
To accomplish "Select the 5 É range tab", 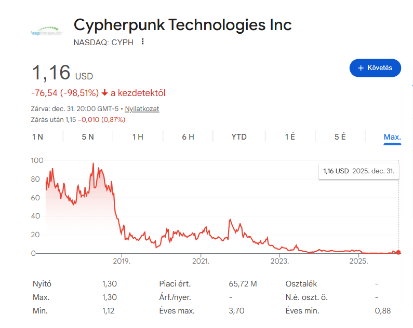I will click(x=340, y=137).
